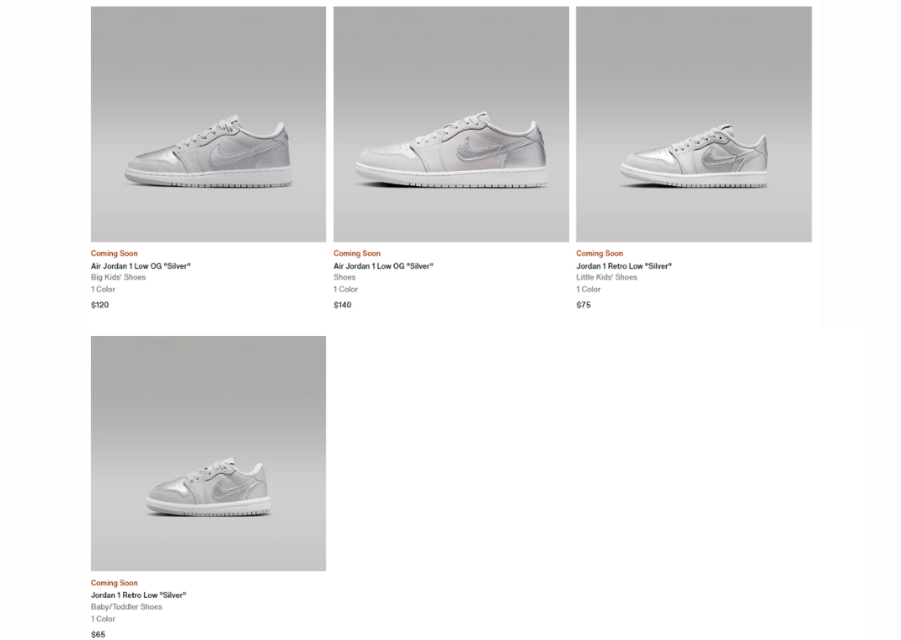Viewport: 901px width, 640px height.
Task: Select the $65 price label
Action: [99, 634]
